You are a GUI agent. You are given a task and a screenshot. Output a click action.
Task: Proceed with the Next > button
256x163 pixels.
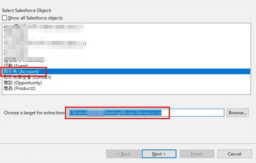tap(159, 154)
